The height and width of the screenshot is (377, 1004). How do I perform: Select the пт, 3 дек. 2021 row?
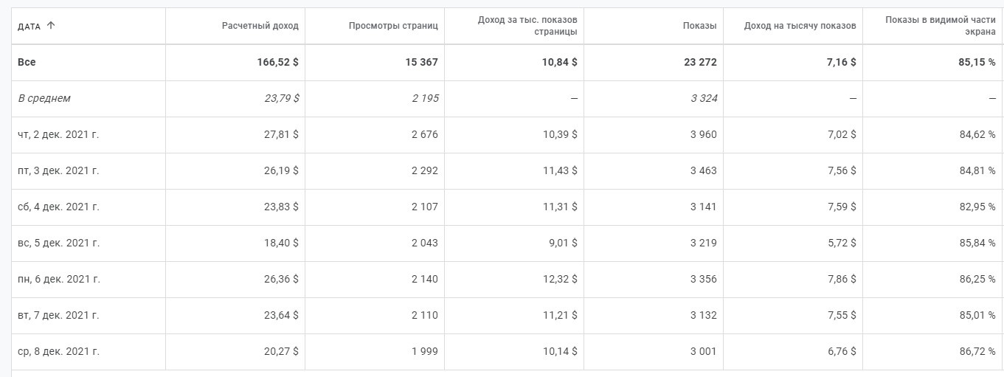[x=58, y=170]
